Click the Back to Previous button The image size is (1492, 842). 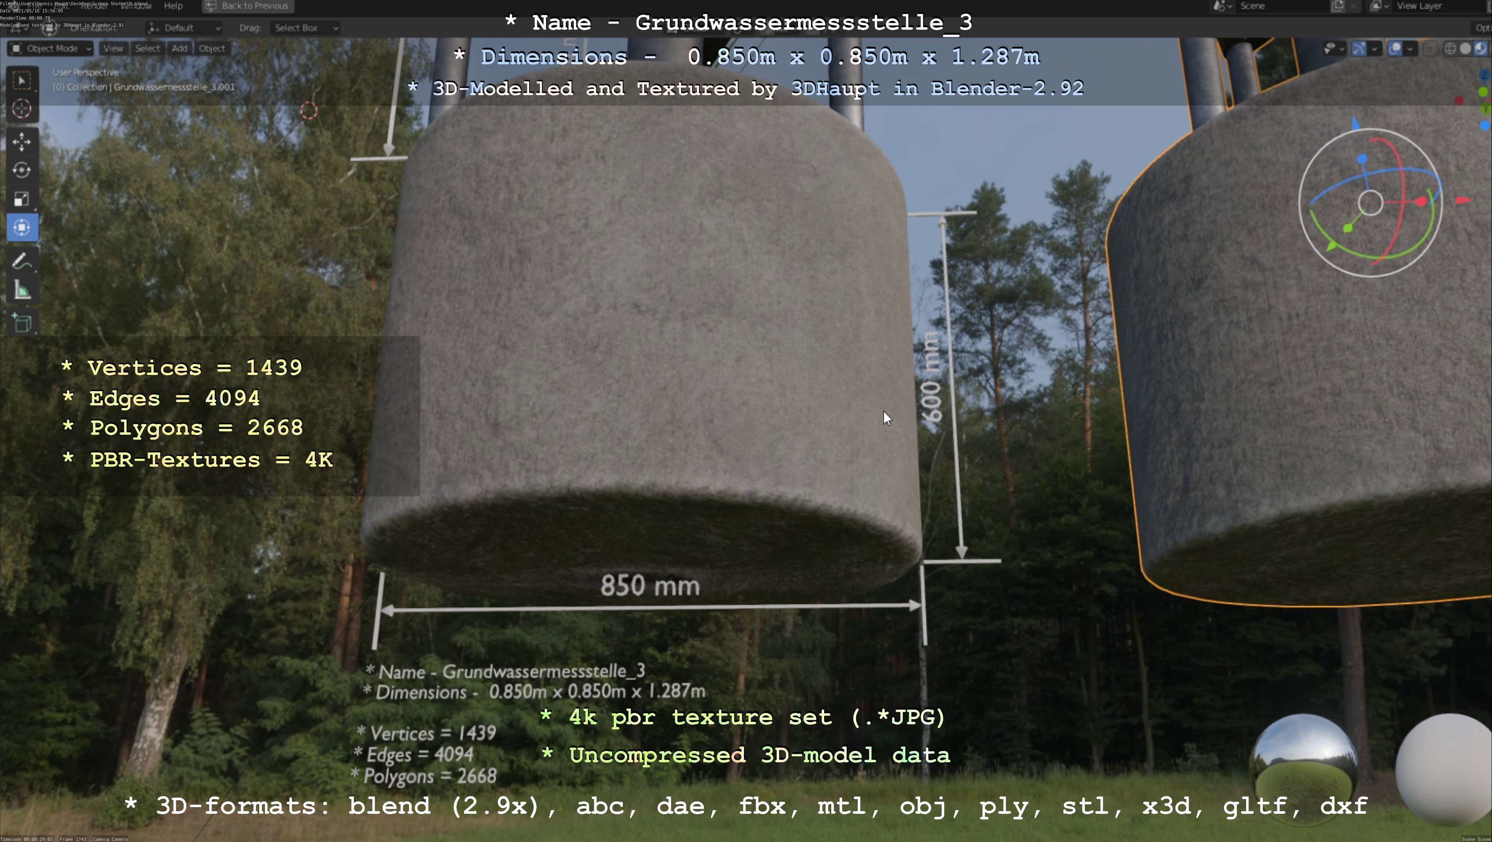tap(248, 6)
